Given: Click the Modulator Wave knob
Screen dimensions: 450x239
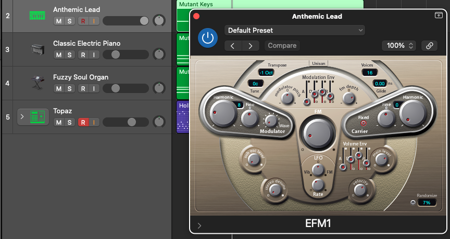Looking at the screenshot, I should 271,121.
